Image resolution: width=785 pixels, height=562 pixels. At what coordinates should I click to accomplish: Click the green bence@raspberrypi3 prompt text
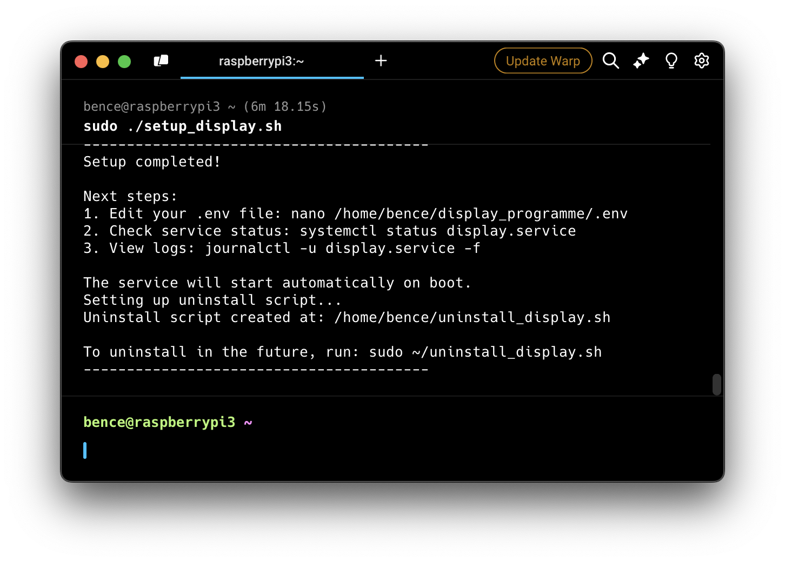point(159,422)
